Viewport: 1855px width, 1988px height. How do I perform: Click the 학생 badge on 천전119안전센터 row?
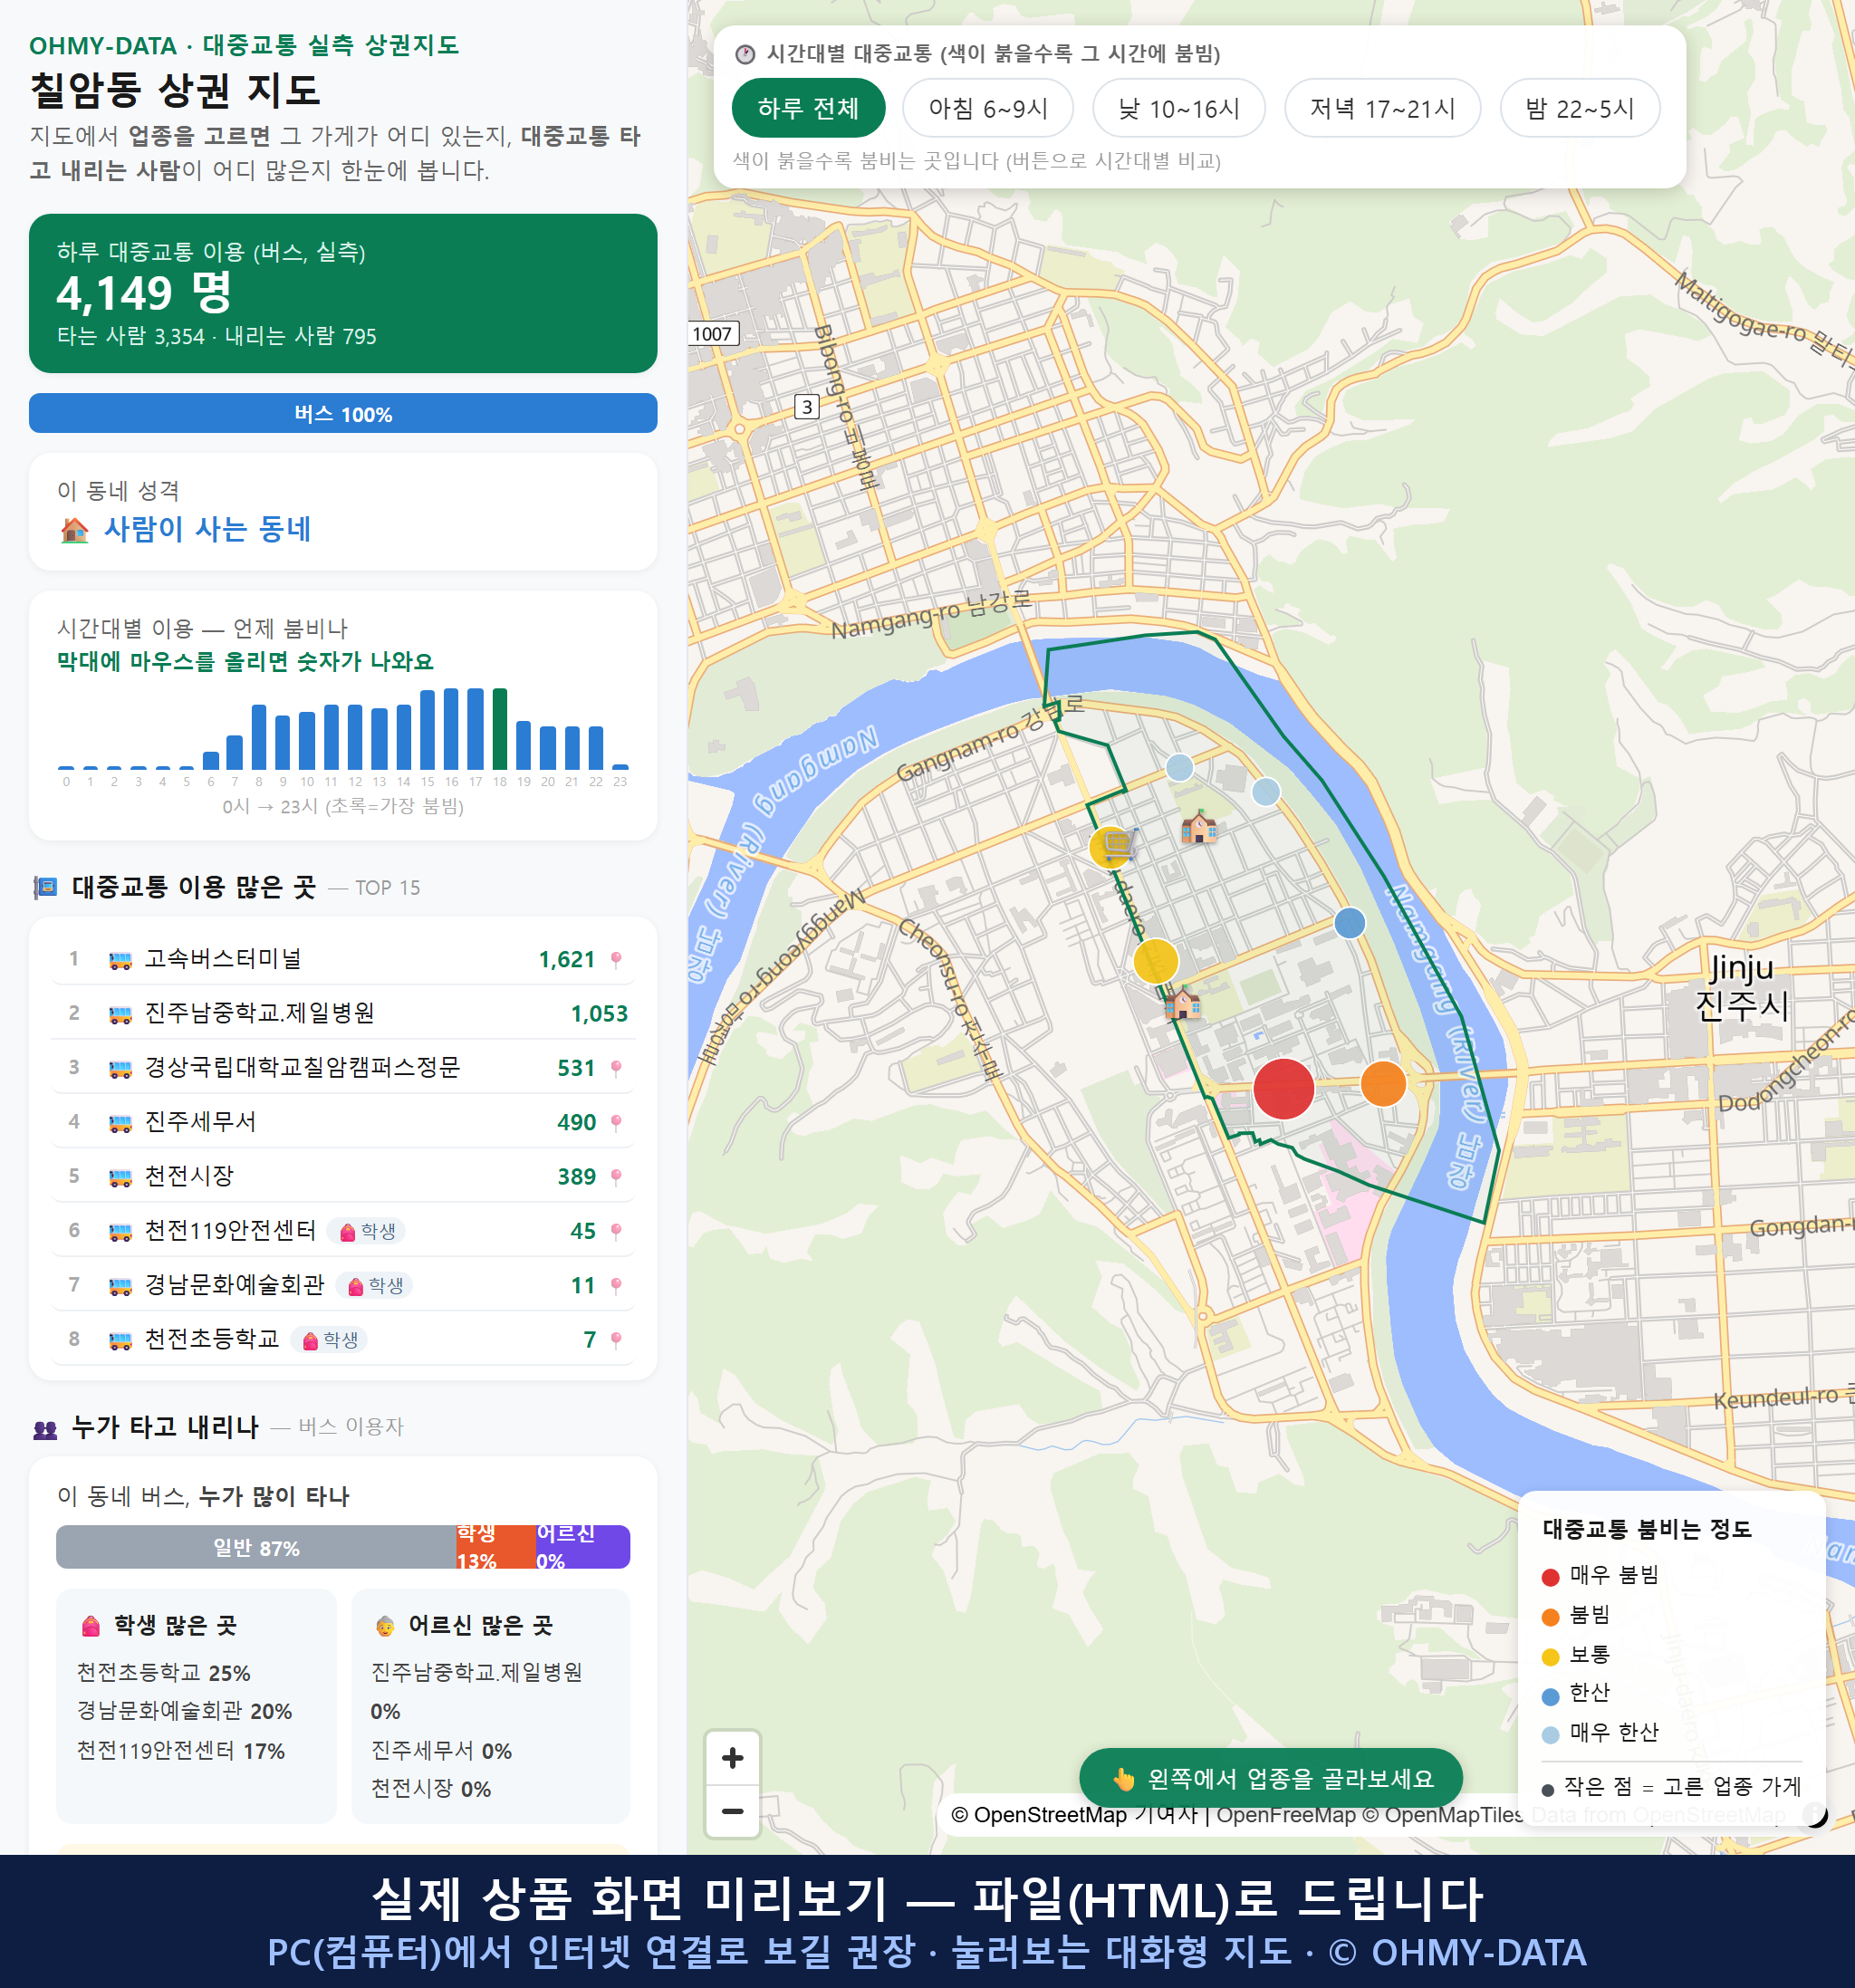pos(368,1231)
